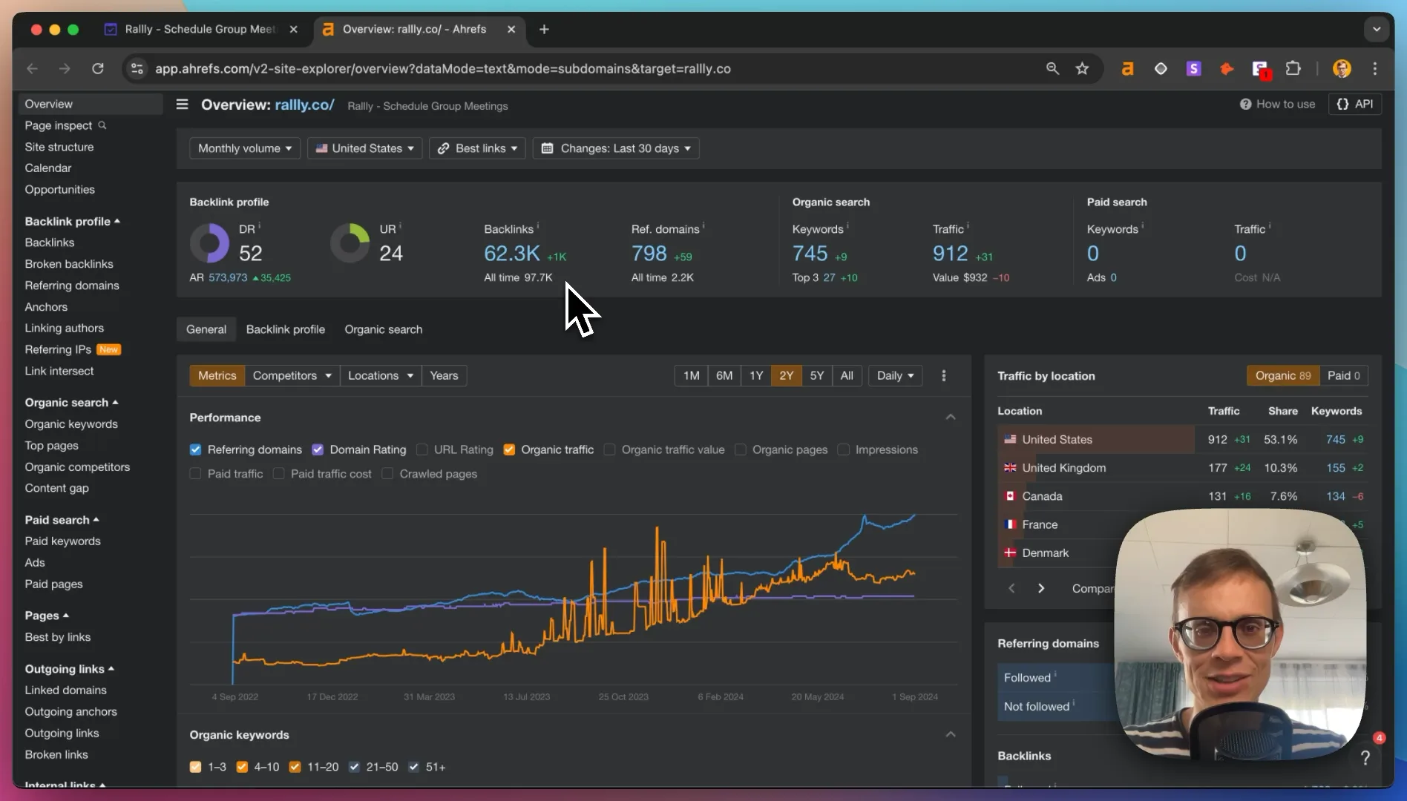Click the API button
This screenshot has width=1407, height=801.
tap(1355, 105)
